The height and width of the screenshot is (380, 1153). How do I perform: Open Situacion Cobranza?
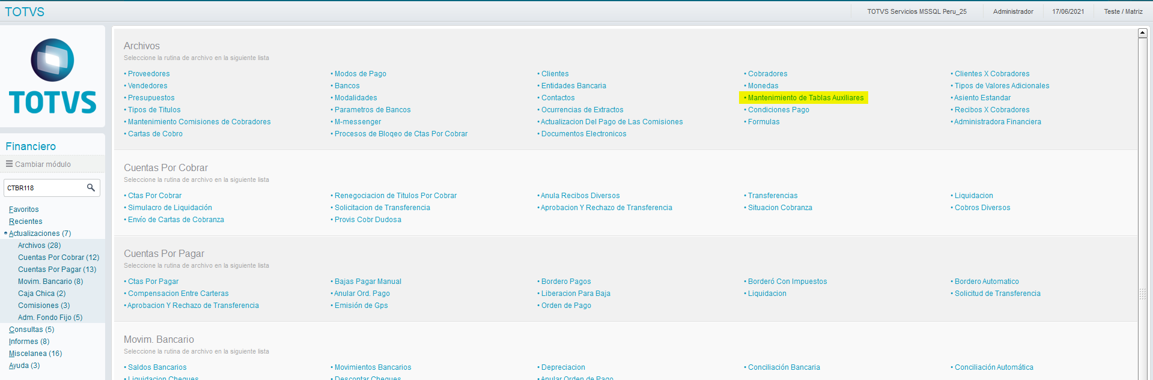(780, 208)
